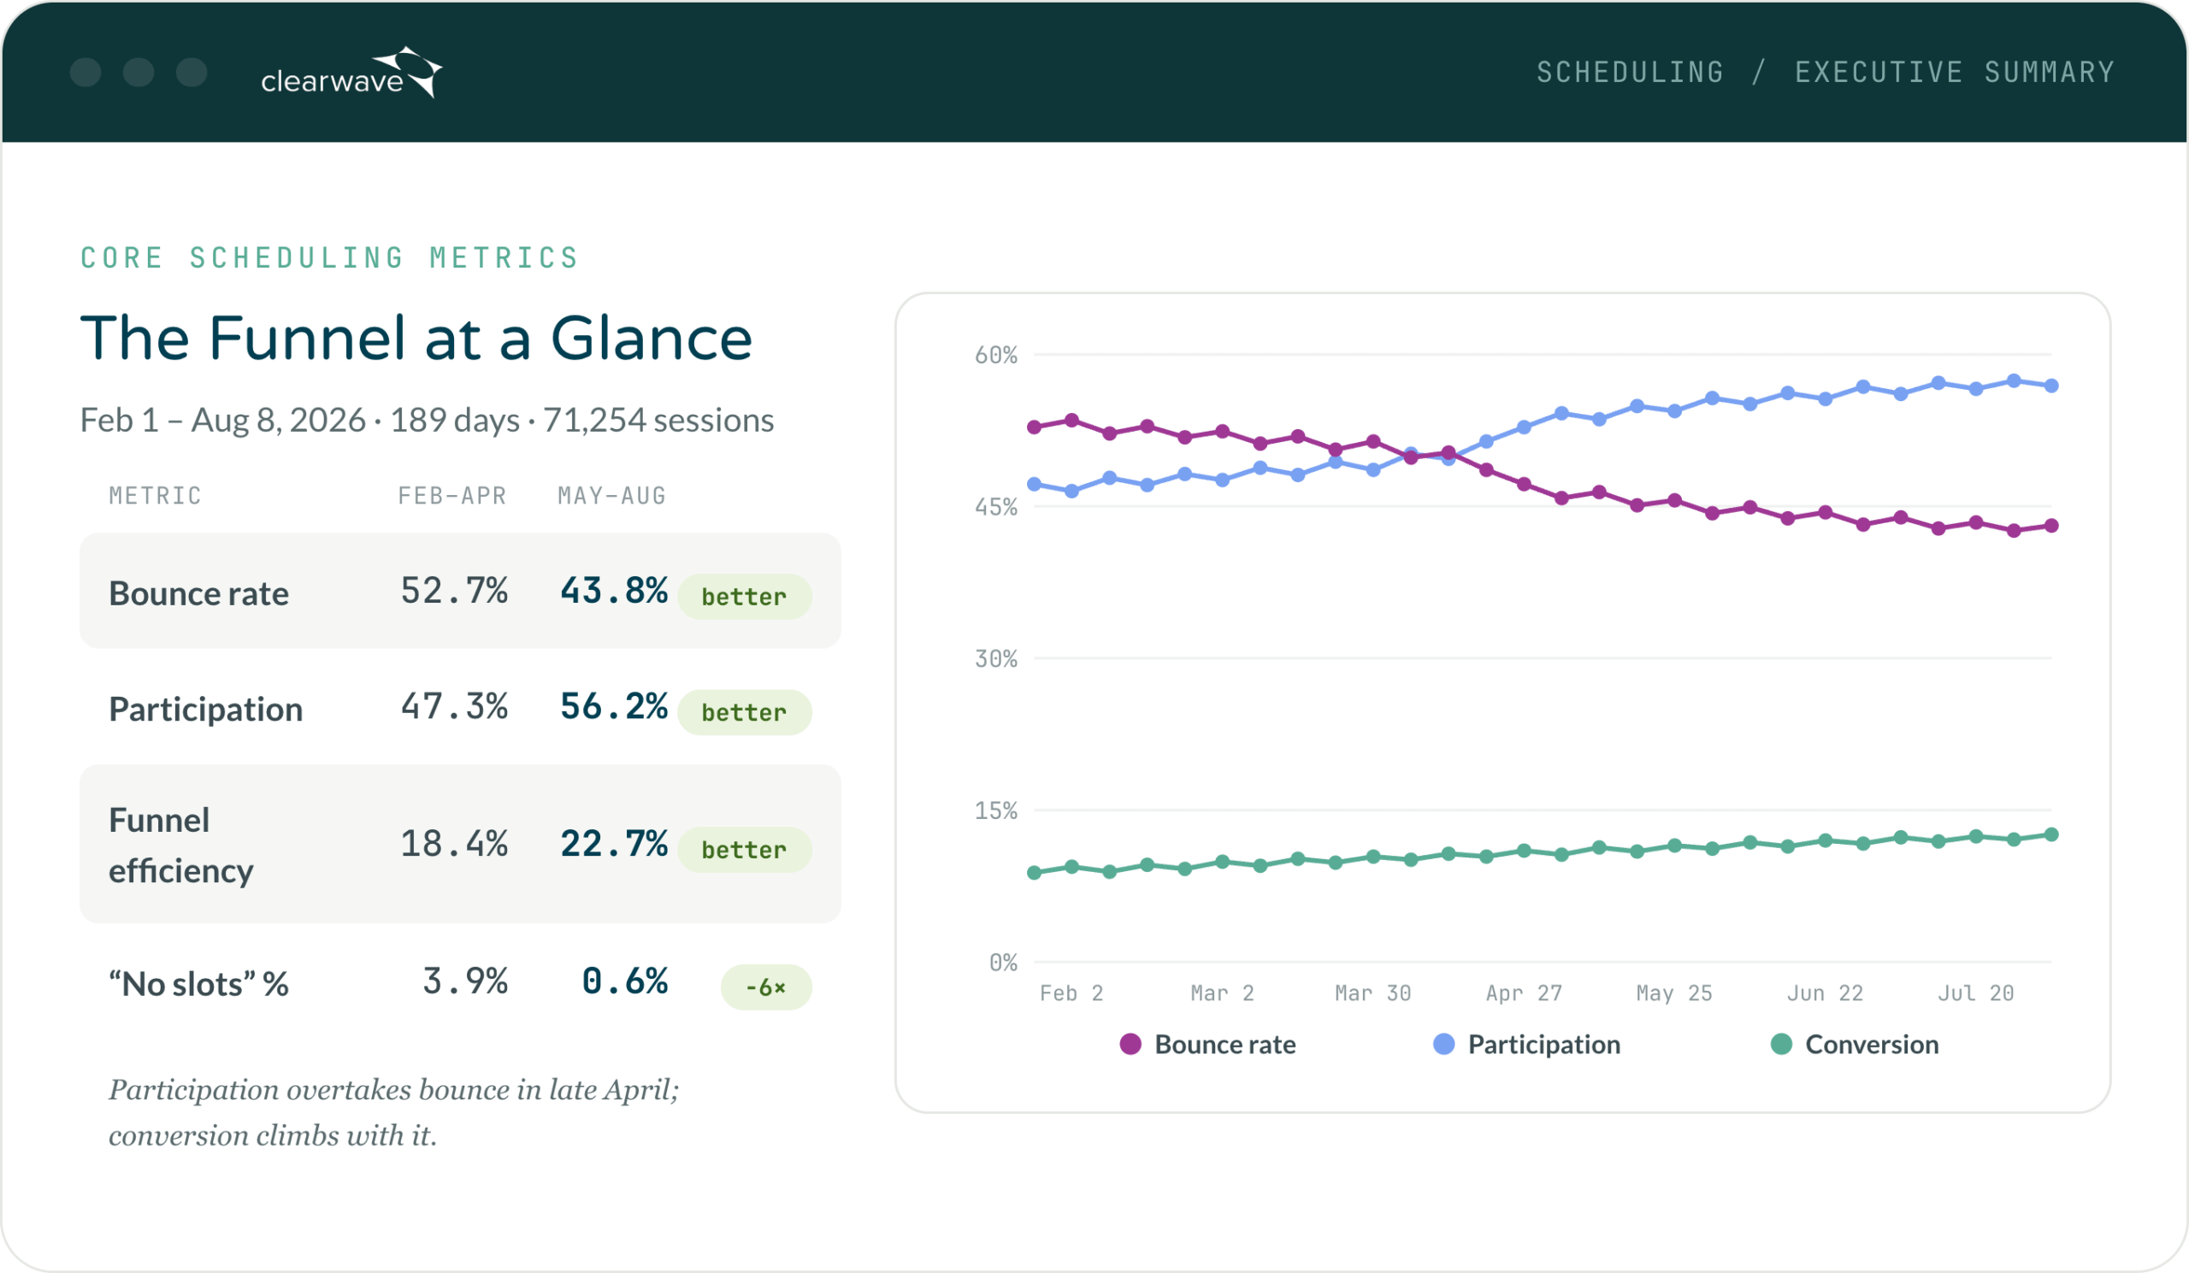Click the MAY–AUG column header
Image resolution: width=2189 pixels, height=1273 pixels.
[612, 496]
